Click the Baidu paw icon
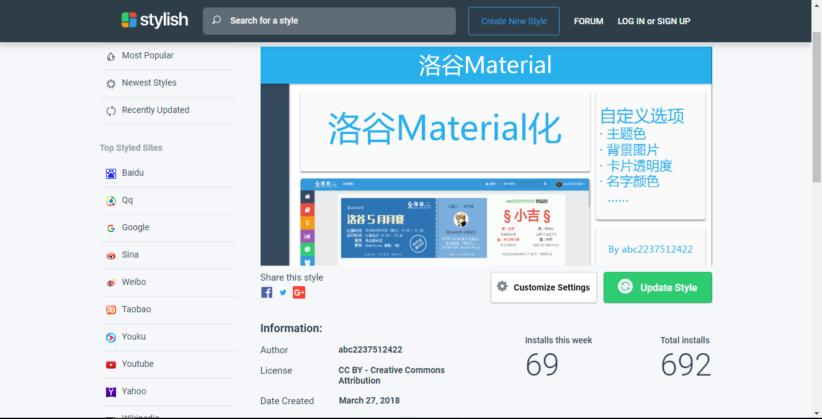Screen dimensions: 822x419 point(111,174)
